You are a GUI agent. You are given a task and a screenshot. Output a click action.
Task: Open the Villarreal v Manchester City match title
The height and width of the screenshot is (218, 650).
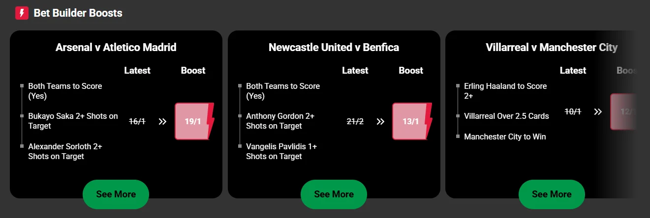(x=551, y=48)
